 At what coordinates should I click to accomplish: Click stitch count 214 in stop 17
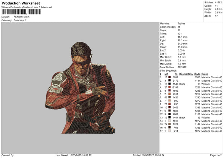tap(176, 131)
